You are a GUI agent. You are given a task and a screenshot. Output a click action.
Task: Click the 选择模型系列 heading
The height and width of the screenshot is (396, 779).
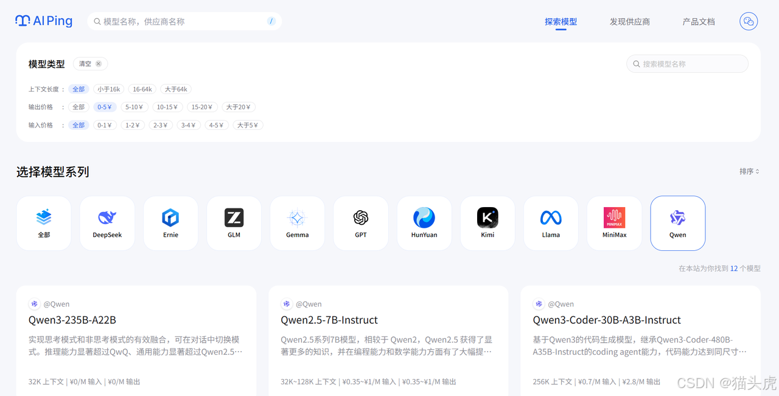point(53,172)
